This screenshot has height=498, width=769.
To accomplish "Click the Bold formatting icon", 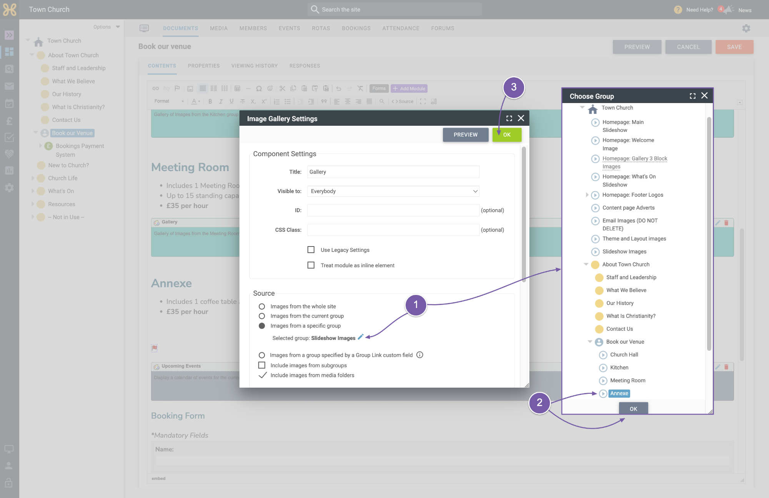I will point(210,102).
